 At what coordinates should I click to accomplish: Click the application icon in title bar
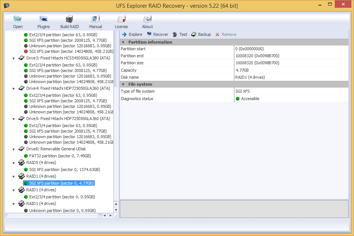pyautogui.click(x=6, y=6)
